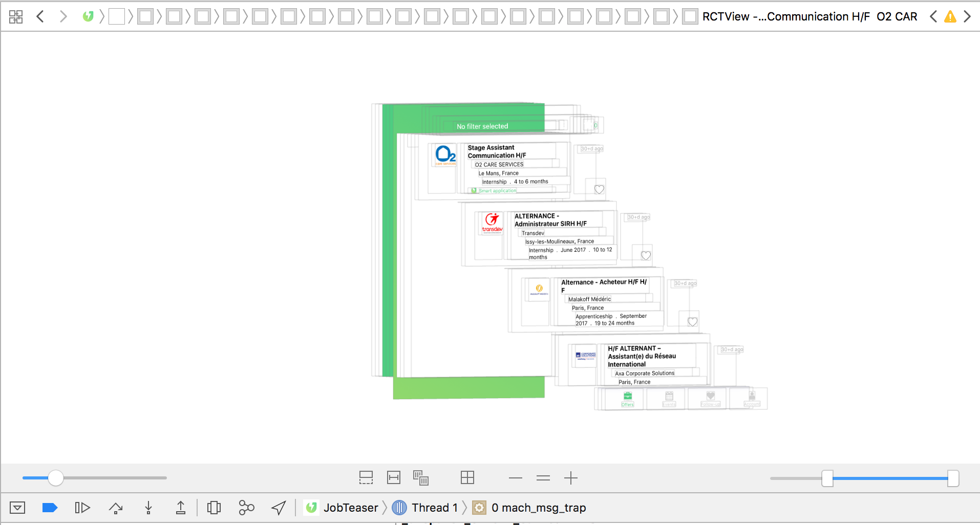The height and width of the screenshot is (525, 980).
Task: Open the mach_msg_trap frame dropdown
Action: 538,507
